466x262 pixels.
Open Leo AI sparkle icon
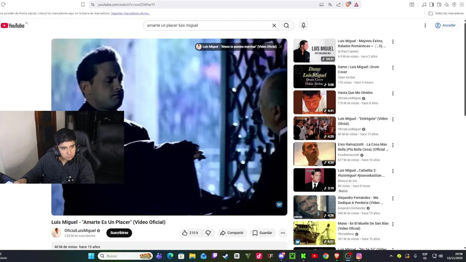[x=447, y=4]
